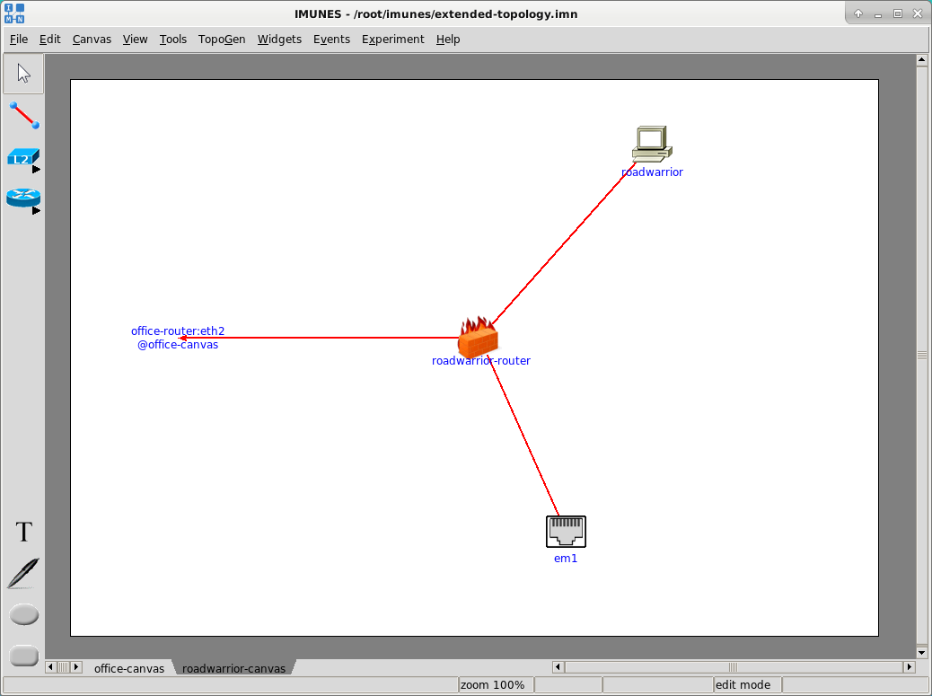The width and height of the screenshot is (932, 696).
Task: Click the red link toward office-router:eth2
Action: pos(320,338)
